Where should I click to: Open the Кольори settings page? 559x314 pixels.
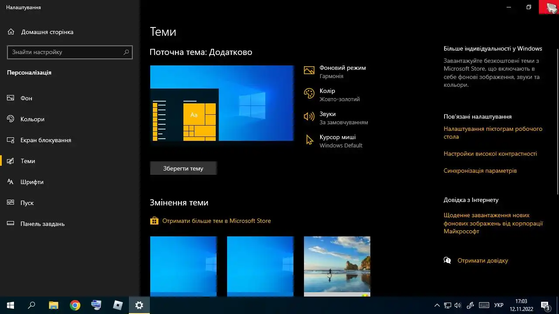coord(70,119)
